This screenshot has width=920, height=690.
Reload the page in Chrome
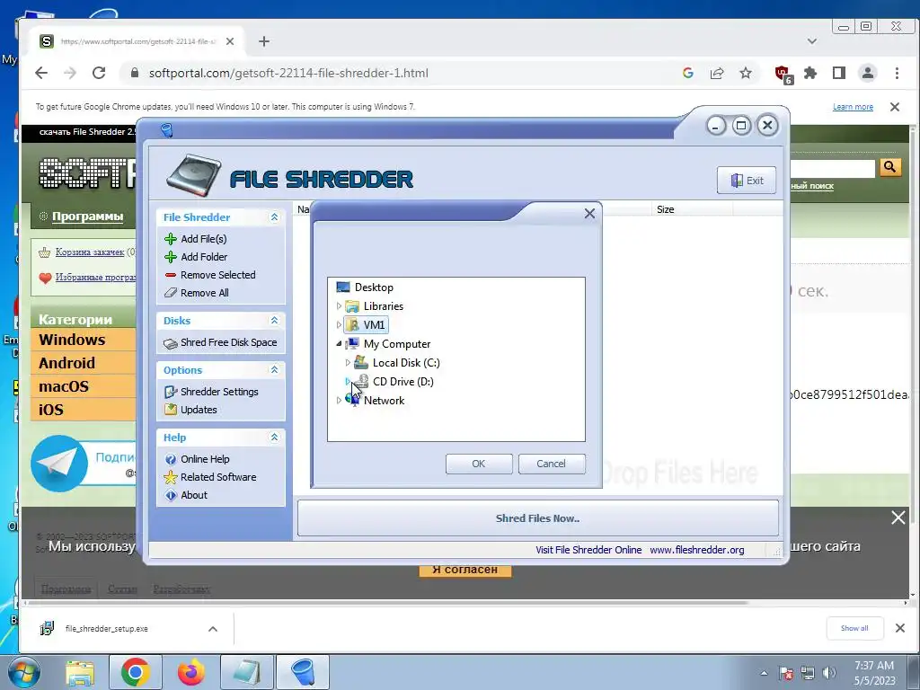[x=99, y=73]
